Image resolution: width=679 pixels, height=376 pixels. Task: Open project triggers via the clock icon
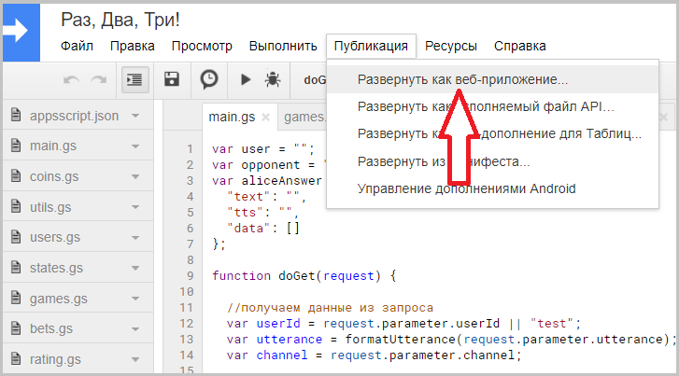pos(209,80)
